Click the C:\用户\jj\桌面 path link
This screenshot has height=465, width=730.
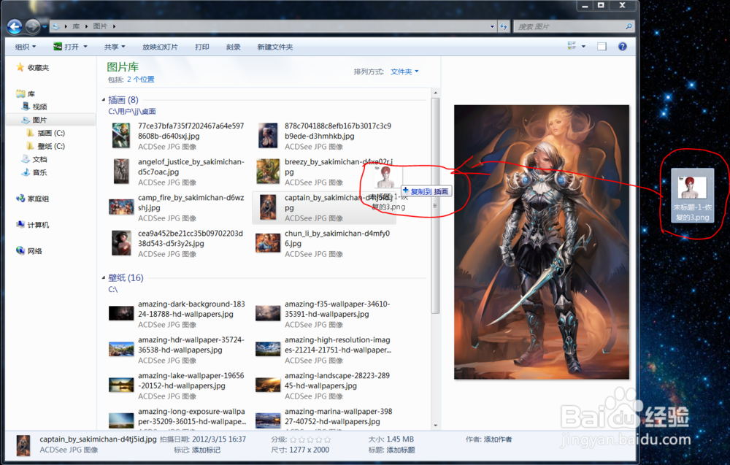click(131, 111)
